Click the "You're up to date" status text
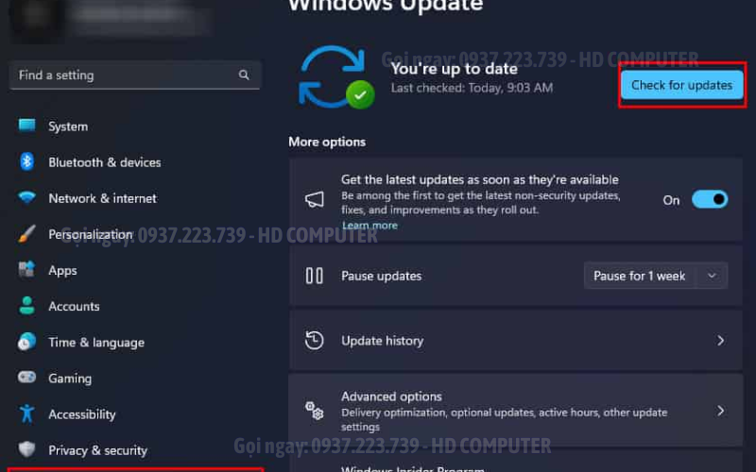756x472 pixels. pos(455,69)
